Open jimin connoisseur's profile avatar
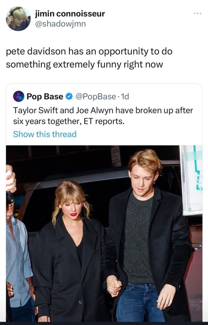This screenshot has height=325, width=208. pos(18,19)
